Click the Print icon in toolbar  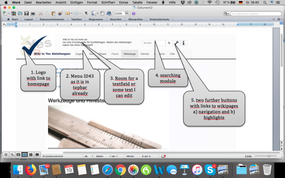(x=33, y=13)
